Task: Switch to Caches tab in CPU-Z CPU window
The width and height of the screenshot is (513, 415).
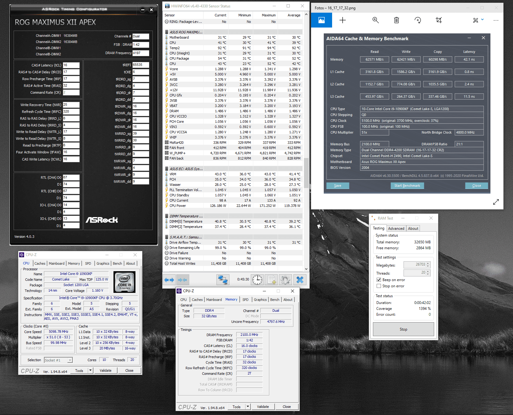Action: pyautogui.click(x=40, y=263)
